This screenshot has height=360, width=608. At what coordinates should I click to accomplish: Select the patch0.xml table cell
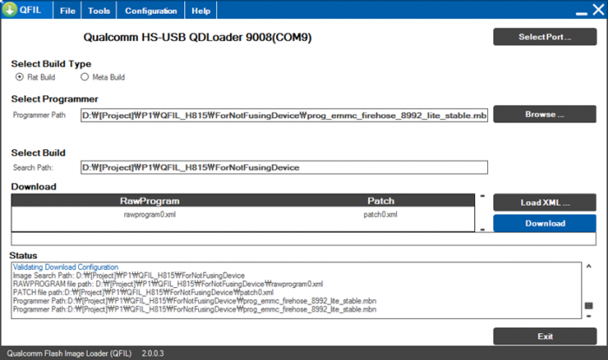pyautogui.click(x=380, y=214)
